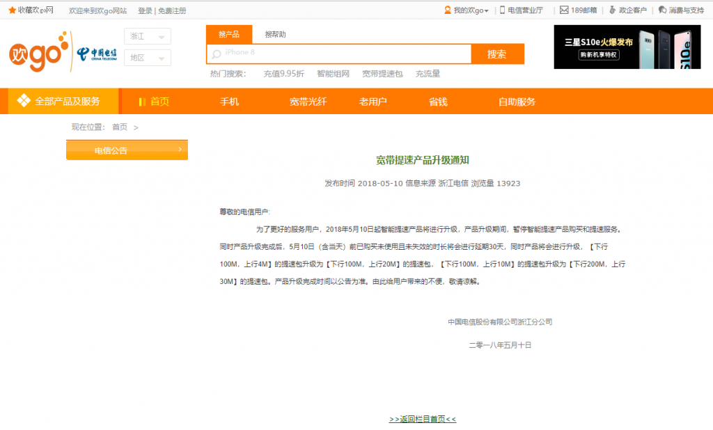Expand the 电信公告 sidebar arrow
Screen dimensions: 713x430
point(180,150)
